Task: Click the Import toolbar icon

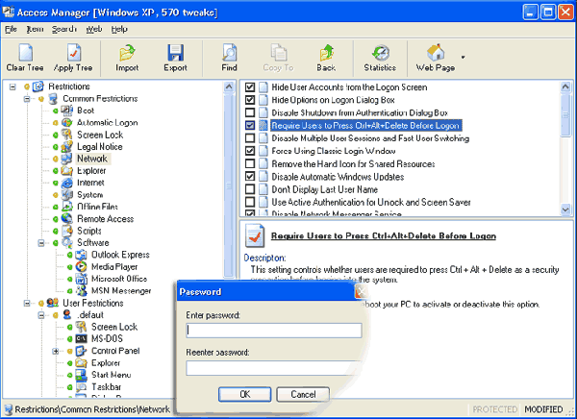Action: click(x=127, y=53)
